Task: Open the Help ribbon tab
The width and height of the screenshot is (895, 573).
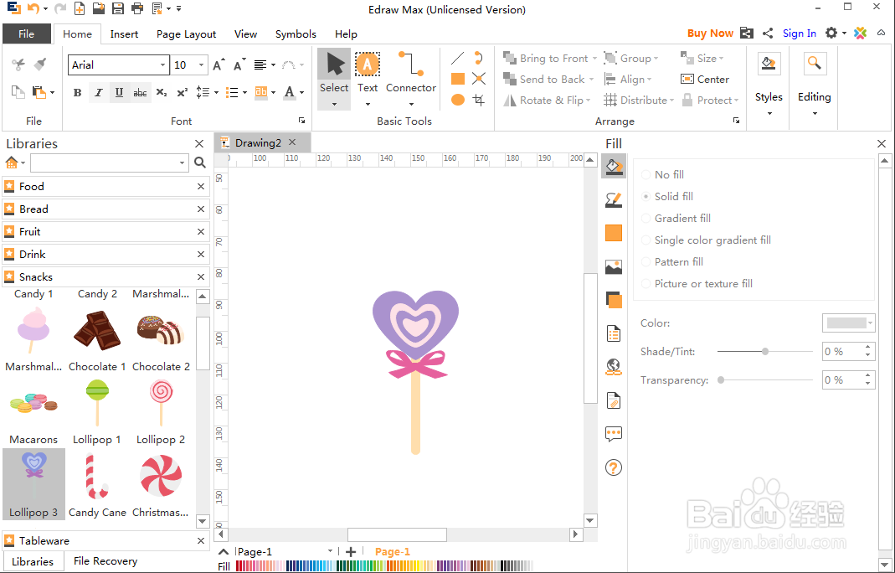Action: 346,34
